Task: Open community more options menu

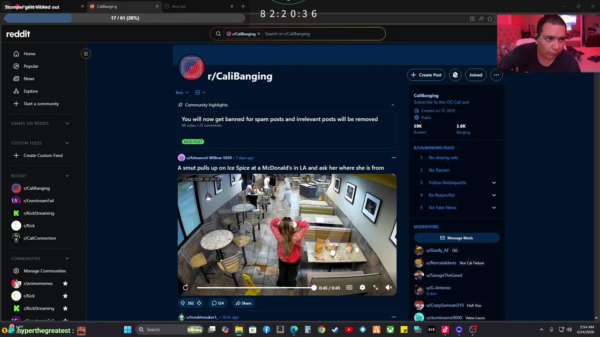Action: click(x=496, y=75)
